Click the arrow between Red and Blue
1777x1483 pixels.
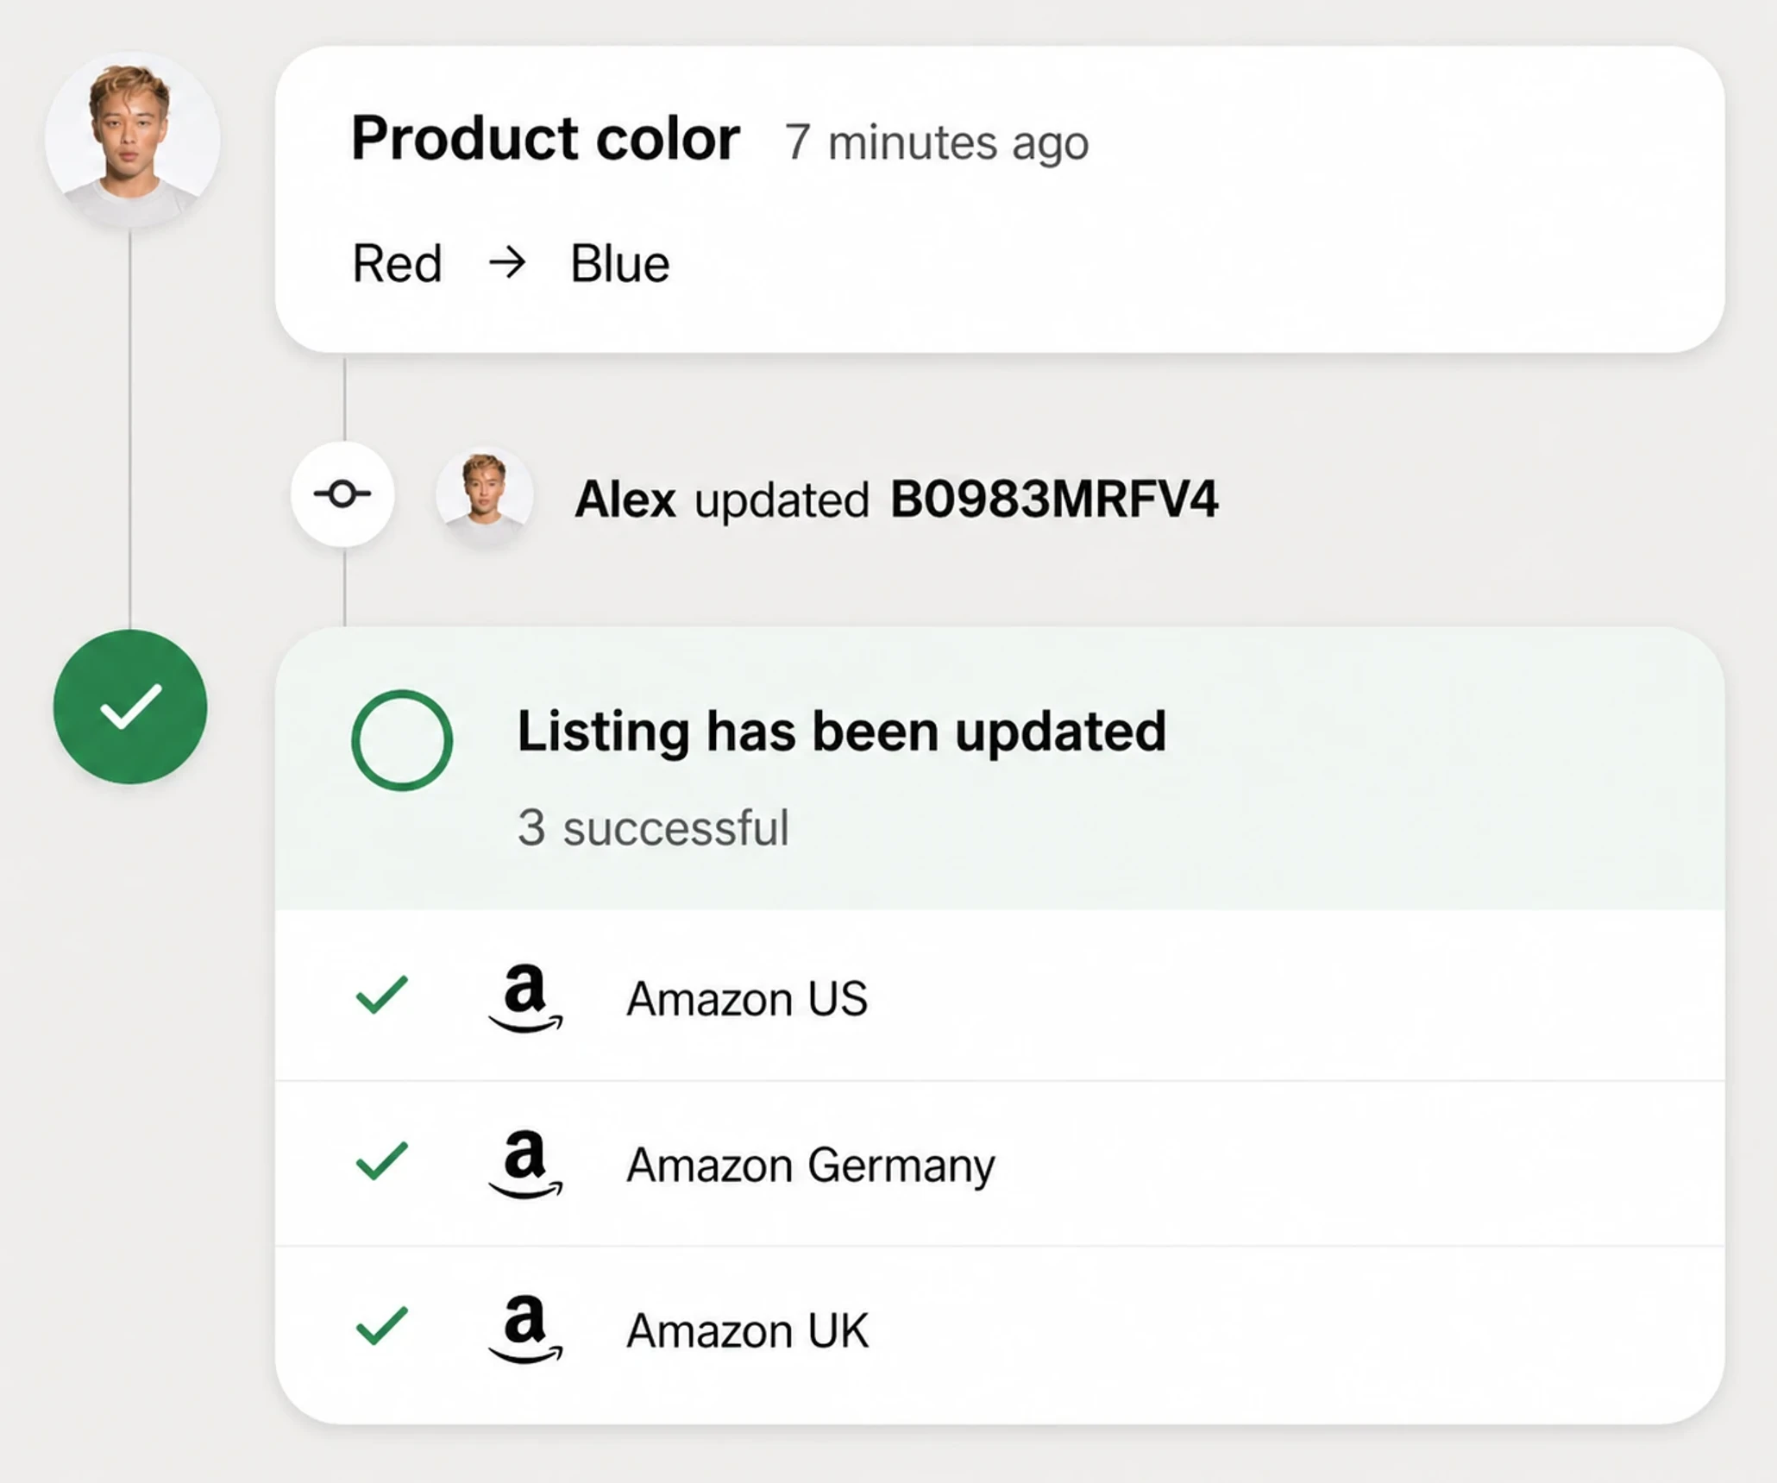507,262
